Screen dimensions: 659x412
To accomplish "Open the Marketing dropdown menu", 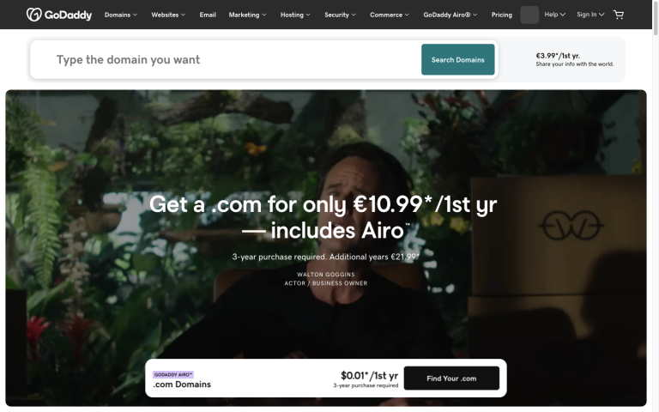I will click(x=247, y=15).
